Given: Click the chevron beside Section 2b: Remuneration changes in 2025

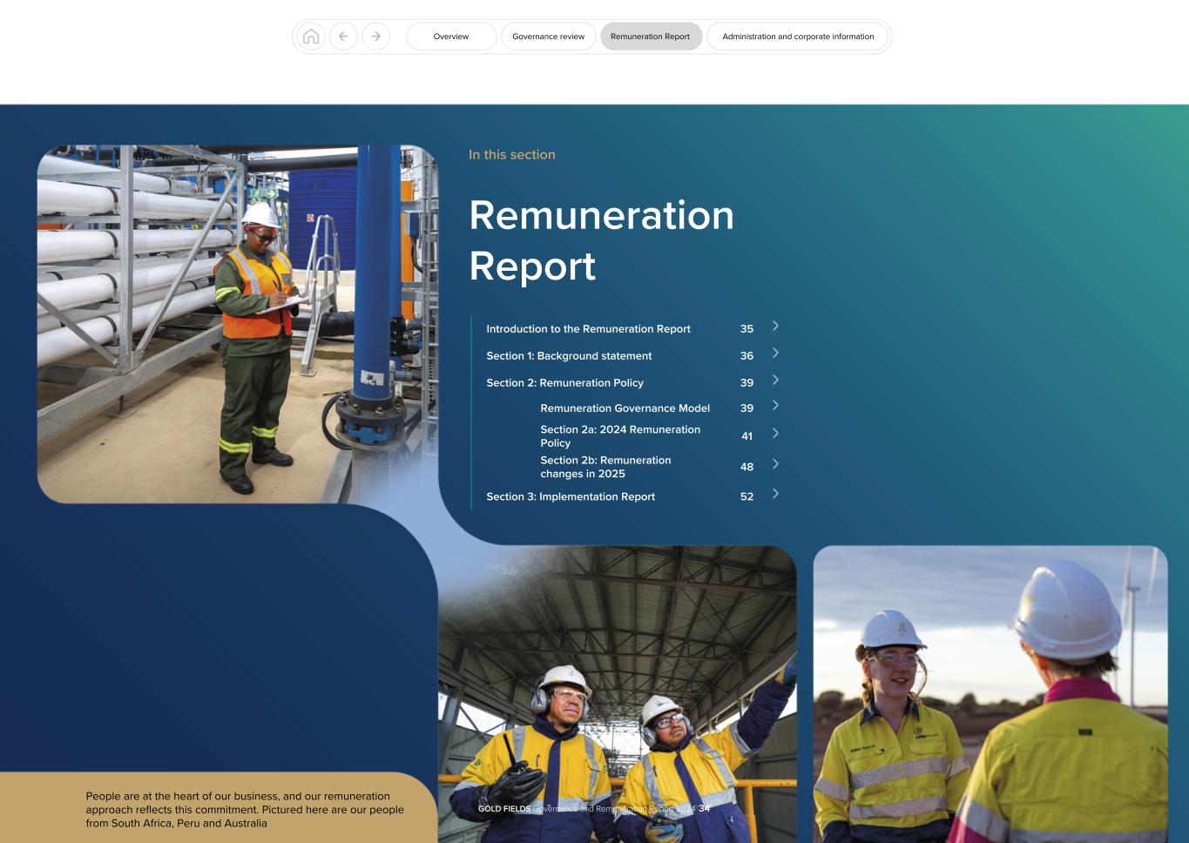Looking at the screenshot, I should 775,464.
